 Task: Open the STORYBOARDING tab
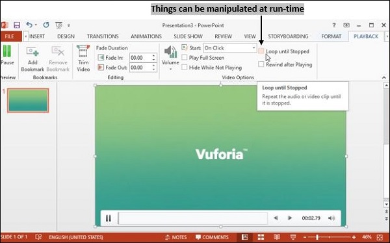pyautogui.click(x=288, y=36)
